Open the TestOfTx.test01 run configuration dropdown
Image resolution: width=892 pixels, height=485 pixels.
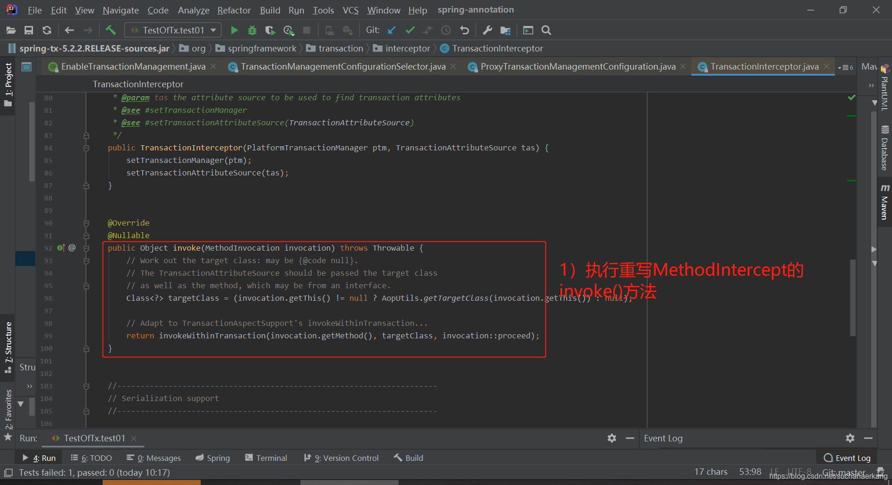[173, 30]
